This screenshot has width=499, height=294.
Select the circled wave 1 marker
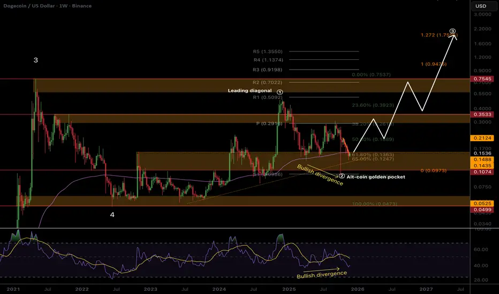pos(279,92)
